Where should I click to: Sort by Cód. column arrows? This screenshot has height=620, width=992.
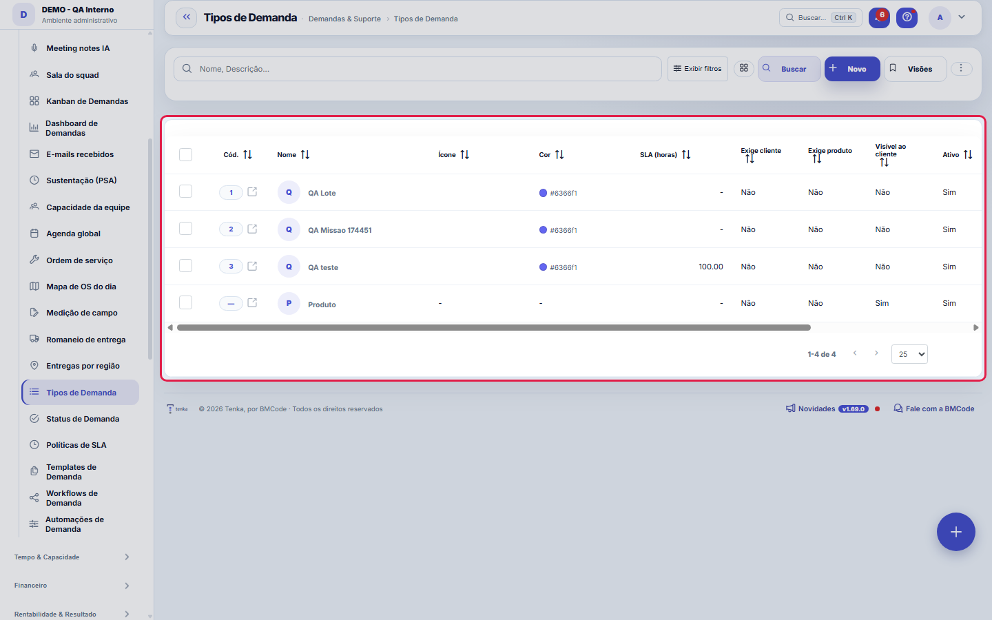coord(247,155)
